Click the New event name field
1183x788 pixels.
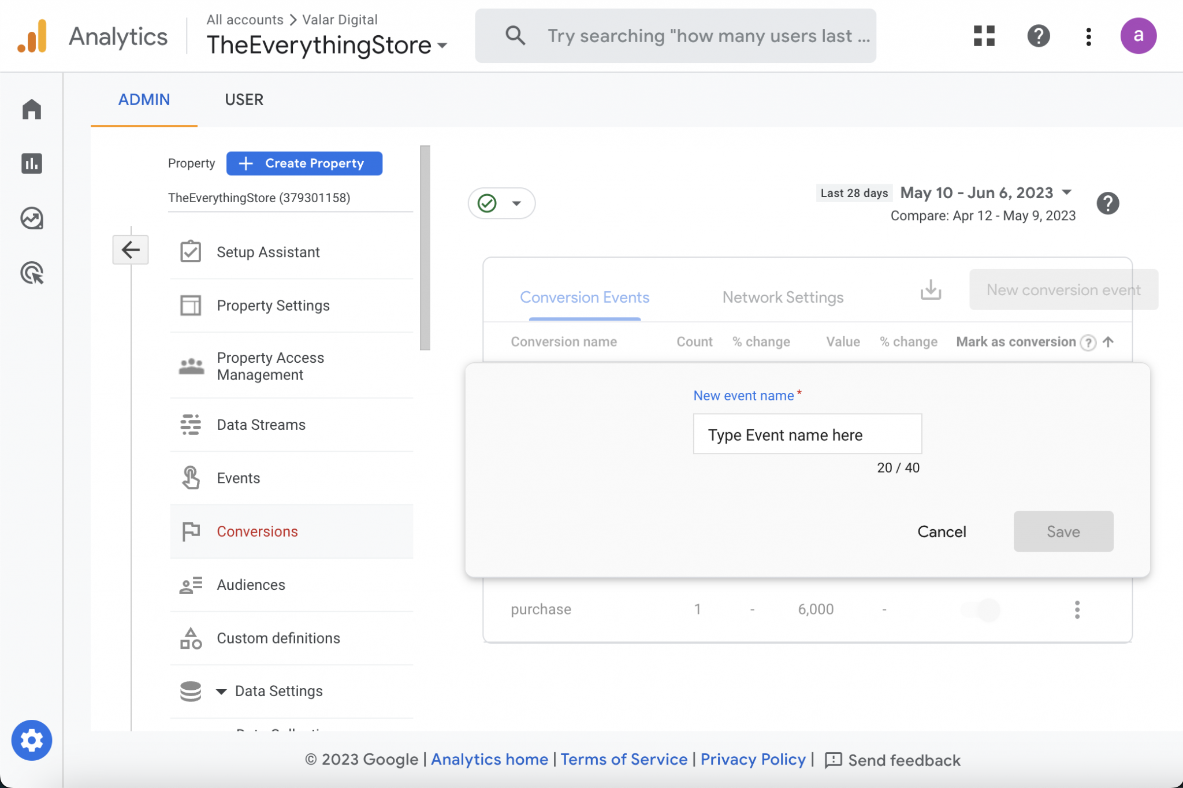coord(807,434)
